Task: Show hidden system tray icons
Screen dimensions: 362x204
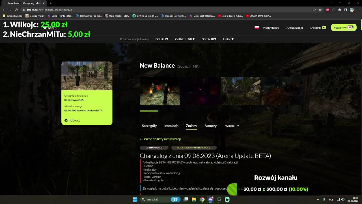Action: [x=318, y=199]
